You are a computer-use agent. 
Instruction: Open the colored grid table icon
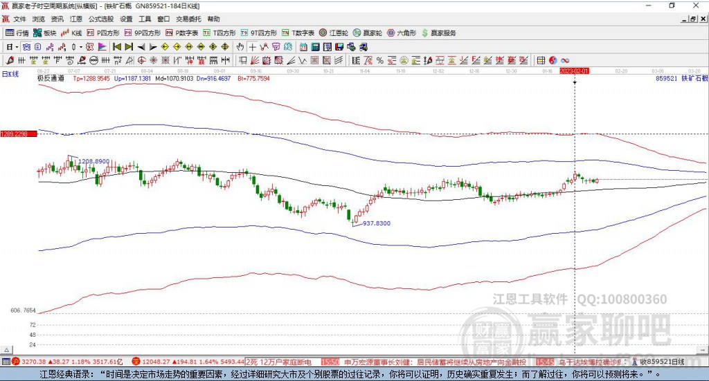coord(541,60)
